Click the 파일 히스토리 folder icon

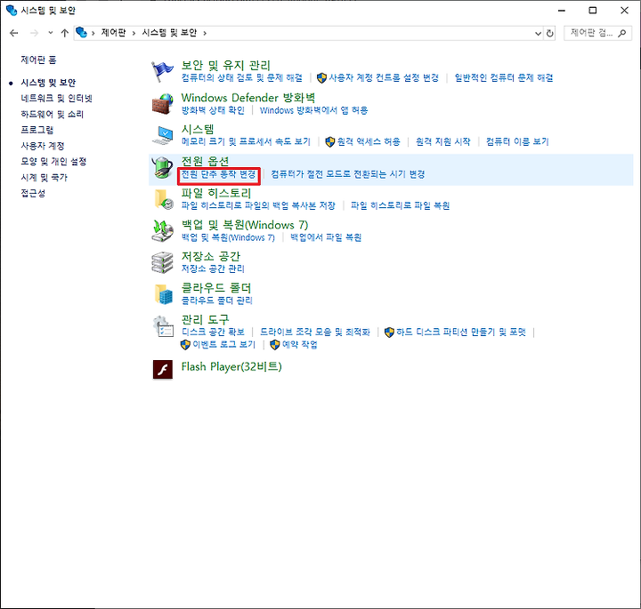pyautogui.click(x=164, y=199)
